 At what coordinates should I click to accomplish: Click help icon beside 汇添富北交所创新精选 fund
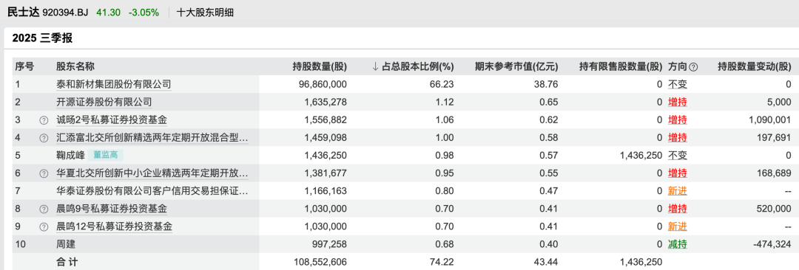click(x=44, y=138)
